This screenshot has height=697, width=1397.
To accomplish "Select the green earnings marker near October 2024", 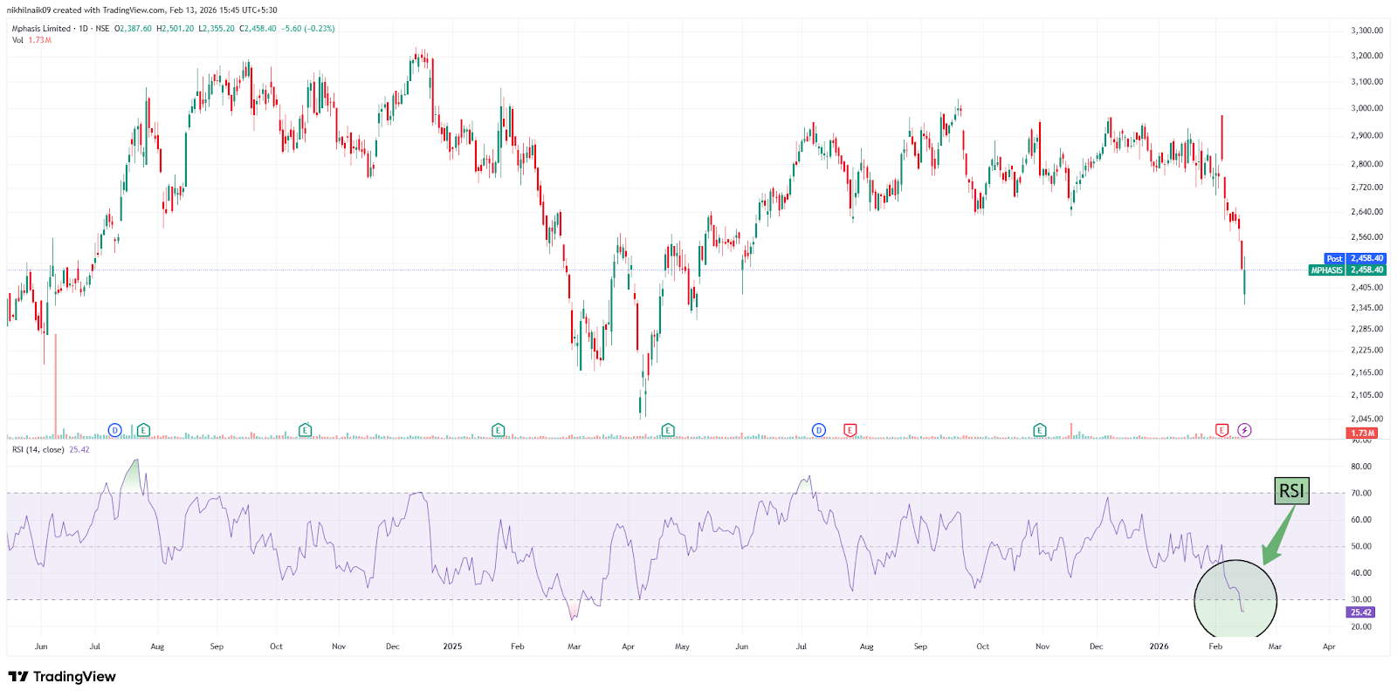I will [x=305, y=430].
